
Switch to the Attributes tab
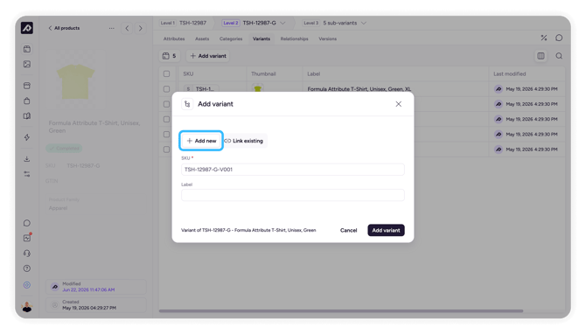tap(174, 38)
